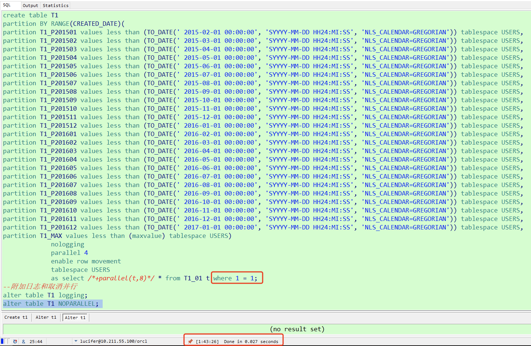Click the pin icon beside the [1:43:26] status time
The image size is (531, 346).
tap(191, 342)
